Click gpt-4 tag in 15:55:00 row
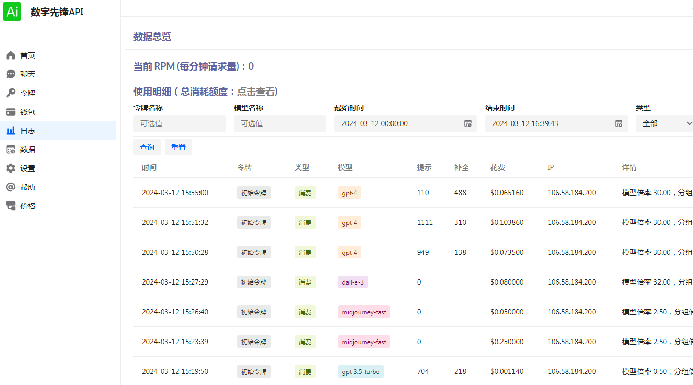Screen dimensions: 693x385 pyautogui.click(x=350, y=192)
